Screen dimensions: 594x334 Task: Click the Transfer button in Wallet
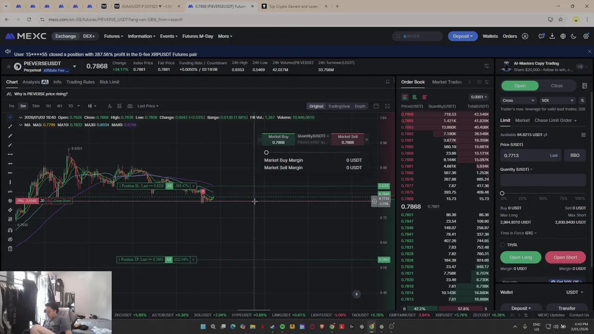pyautogui.click(x=567, y=308)
